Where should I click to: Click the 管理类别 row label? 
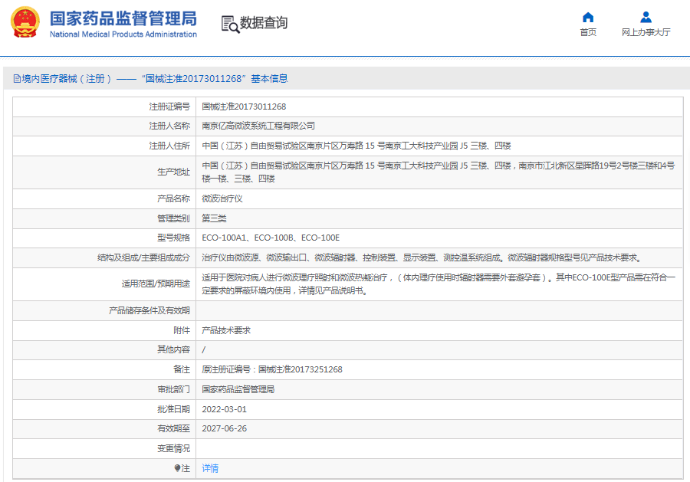coord(173,218)
